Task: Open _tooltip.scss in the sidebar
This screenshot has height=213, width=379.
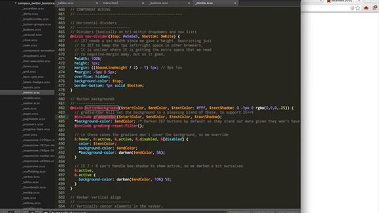Action: [x=31, y=193]
